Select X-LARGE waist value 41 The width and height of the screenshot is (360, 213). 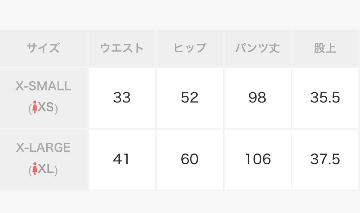[x=121, y=159]
